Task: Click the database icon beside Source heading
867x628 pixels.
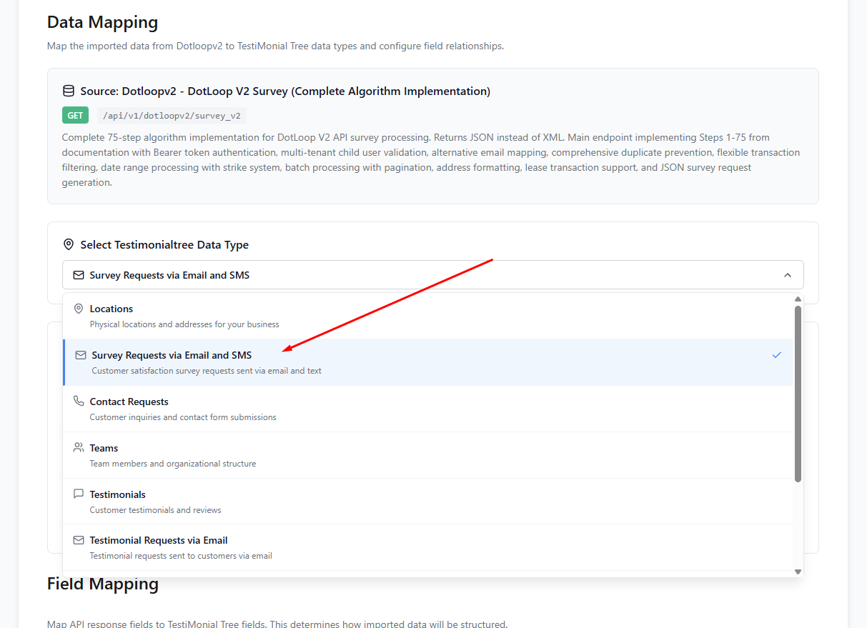Action: point(69,91)
